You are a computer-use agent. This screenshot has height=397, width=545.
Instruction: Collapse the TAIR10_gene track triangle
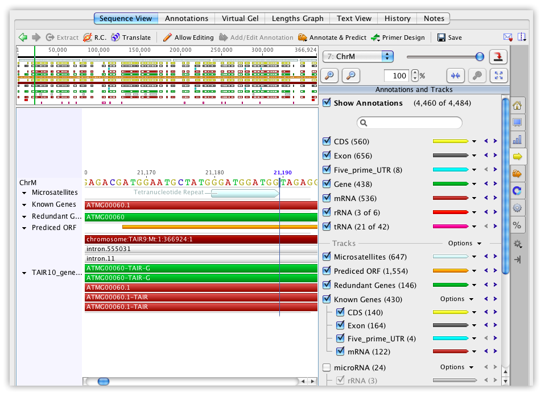point(24,273)
